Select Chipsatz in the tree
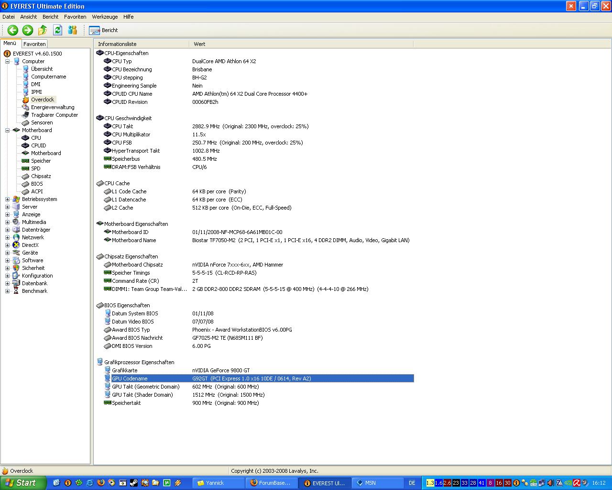The image size is (612, 490). [x=41, y=176]
